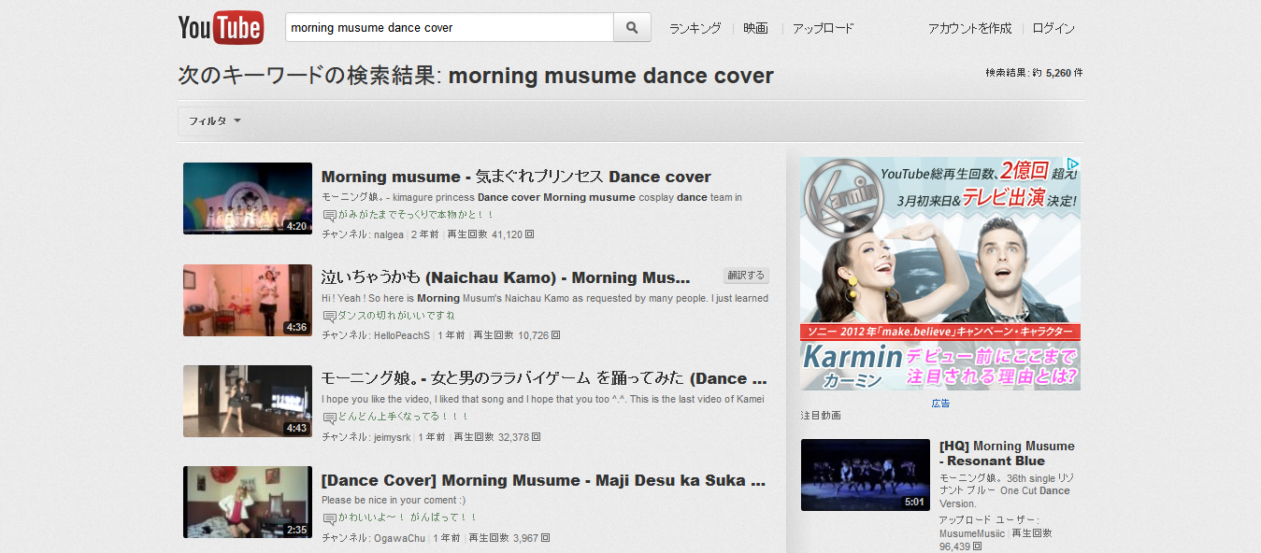Open [HQ] Morning Musume Resonant Blue title
This screenshot has height=553, width=1261.
[1007, 453]
